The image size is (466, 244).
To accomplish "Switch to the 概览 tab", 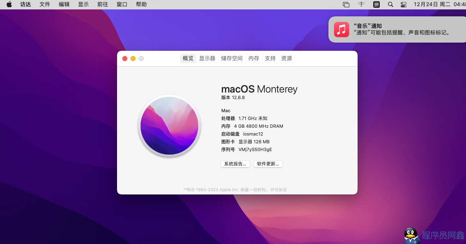I will point(188,59).
